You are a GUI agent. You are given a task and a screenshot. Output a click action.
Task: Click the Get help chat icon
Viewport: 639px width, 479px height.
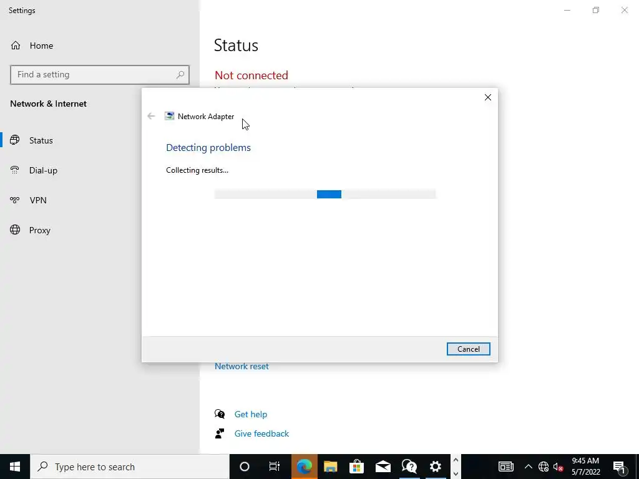(220, 414)
